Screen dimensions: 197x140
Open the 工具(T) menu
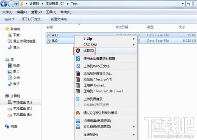coord(51,12)
